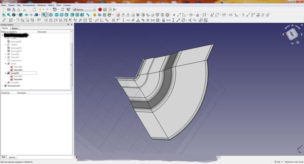
Task: Click the What's This help cursor icon
Action: pyautogui.click(x=68, y=9)
